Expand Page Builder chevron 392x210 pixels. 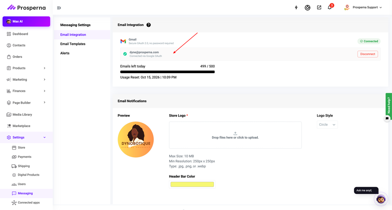click(44, 102)
